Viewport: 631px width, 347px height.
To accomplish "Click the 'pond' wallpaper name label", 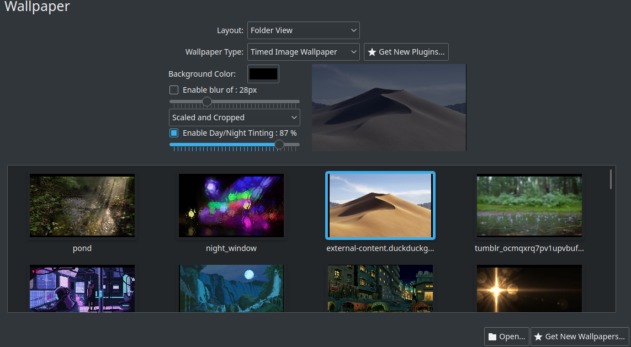I will click(x=82, y=248).
